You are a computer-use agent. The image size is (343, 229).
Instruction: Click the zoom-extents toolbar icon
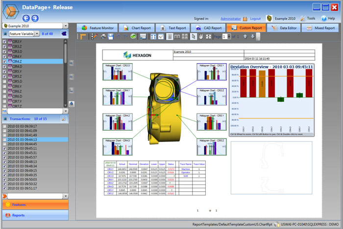(x=208, y=37)
